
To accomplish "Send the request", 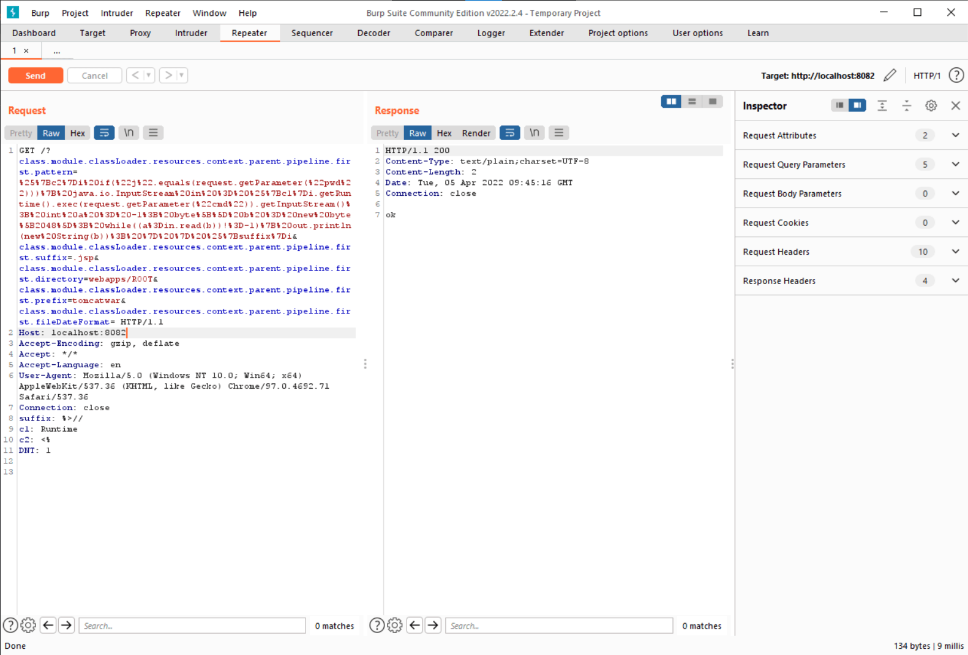I will pyautogui.click(x=36, y=75).
